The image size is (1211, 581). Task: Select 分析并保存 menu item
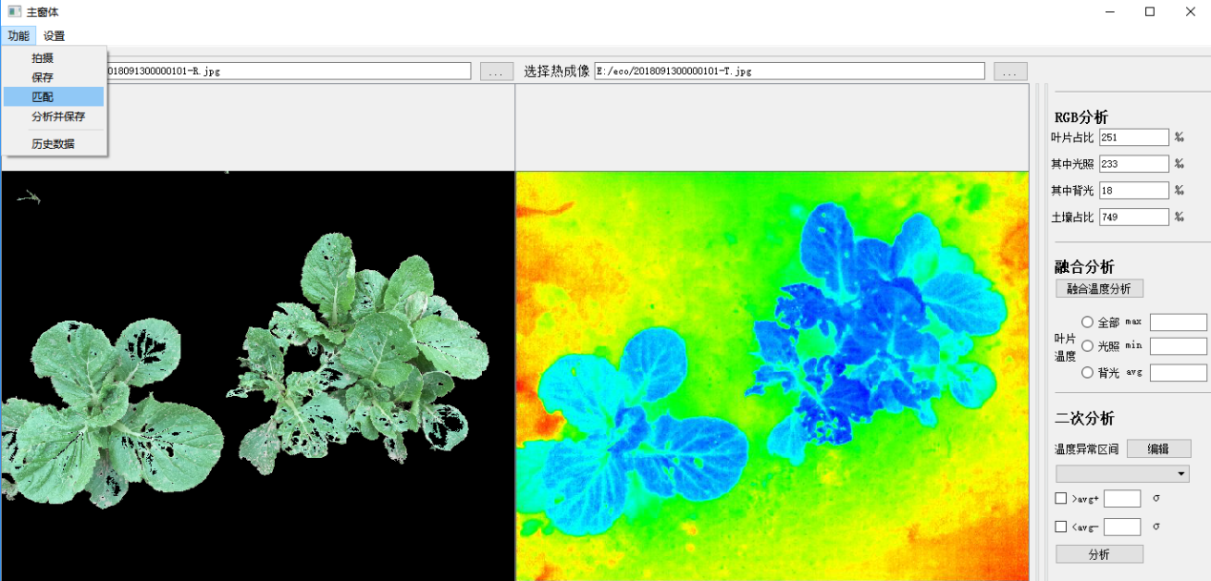pos(58,116)
